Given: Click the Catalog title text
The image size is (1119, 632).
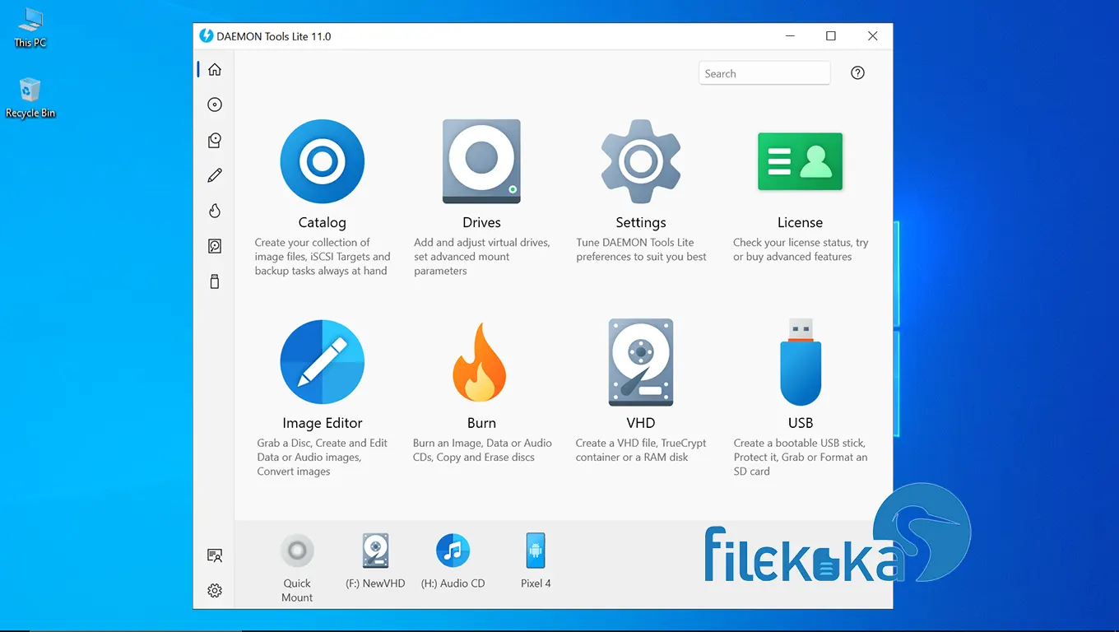Looking at the screenshot, I should 322,222.
